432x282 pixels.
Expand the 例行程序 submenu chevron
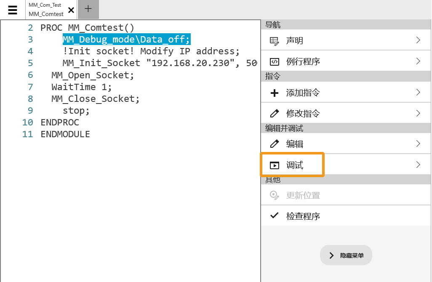(418, 61)
